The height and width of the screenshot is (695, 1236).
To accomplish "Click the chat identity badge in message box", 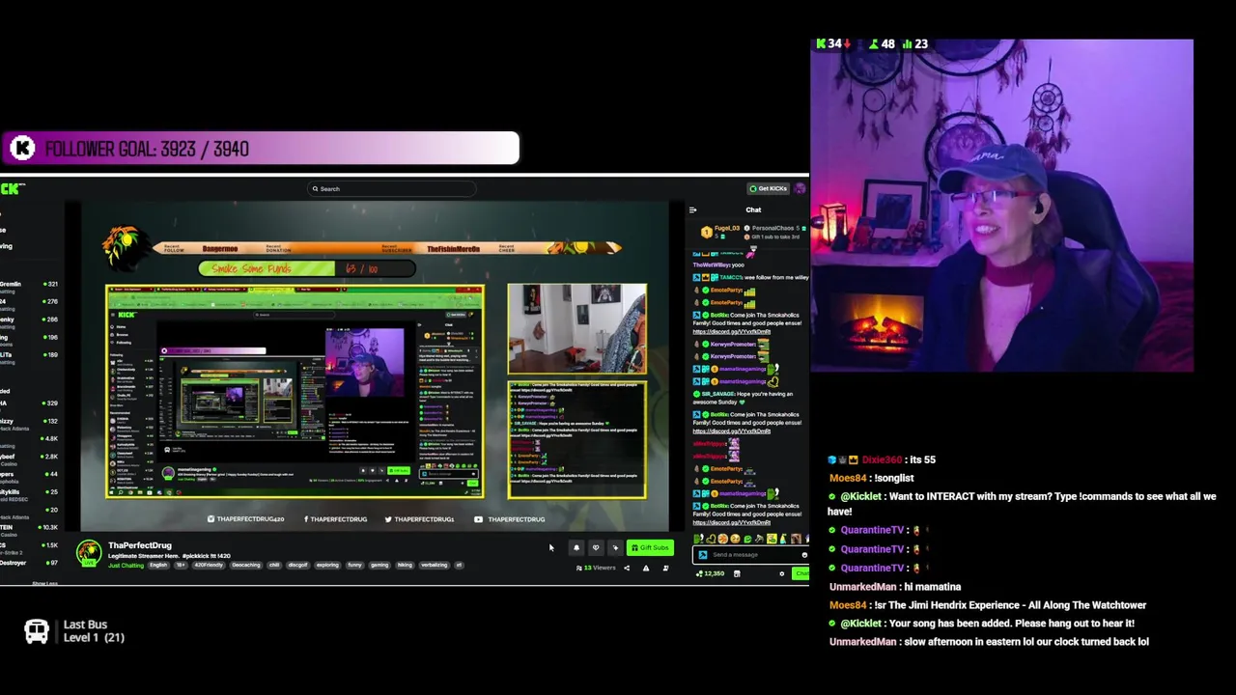I will pyautogui.click(x=702, y=555).
